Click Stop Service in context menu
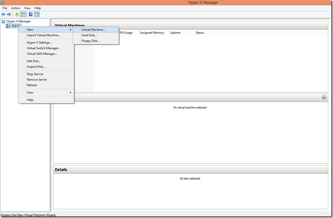333x218 pixels. pyautogui.click(x=35, y=74)
